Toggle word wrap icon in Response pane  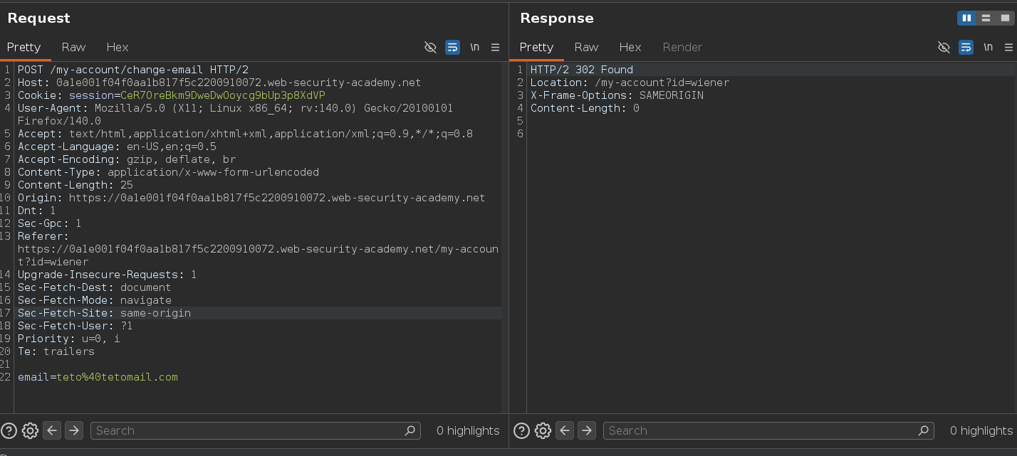coord(966,48)
